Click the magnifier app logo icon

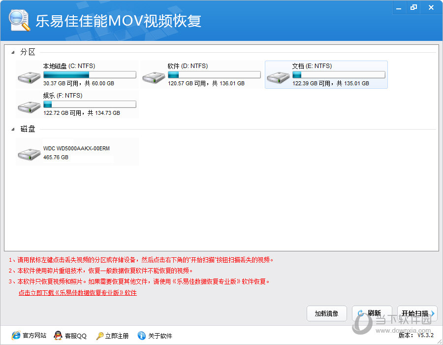[19, 20]
